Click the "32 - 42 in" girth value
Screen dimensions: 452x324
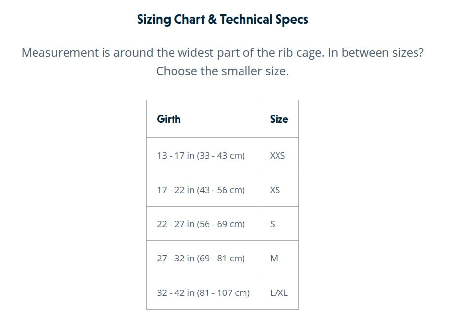[x=175, y=293]
